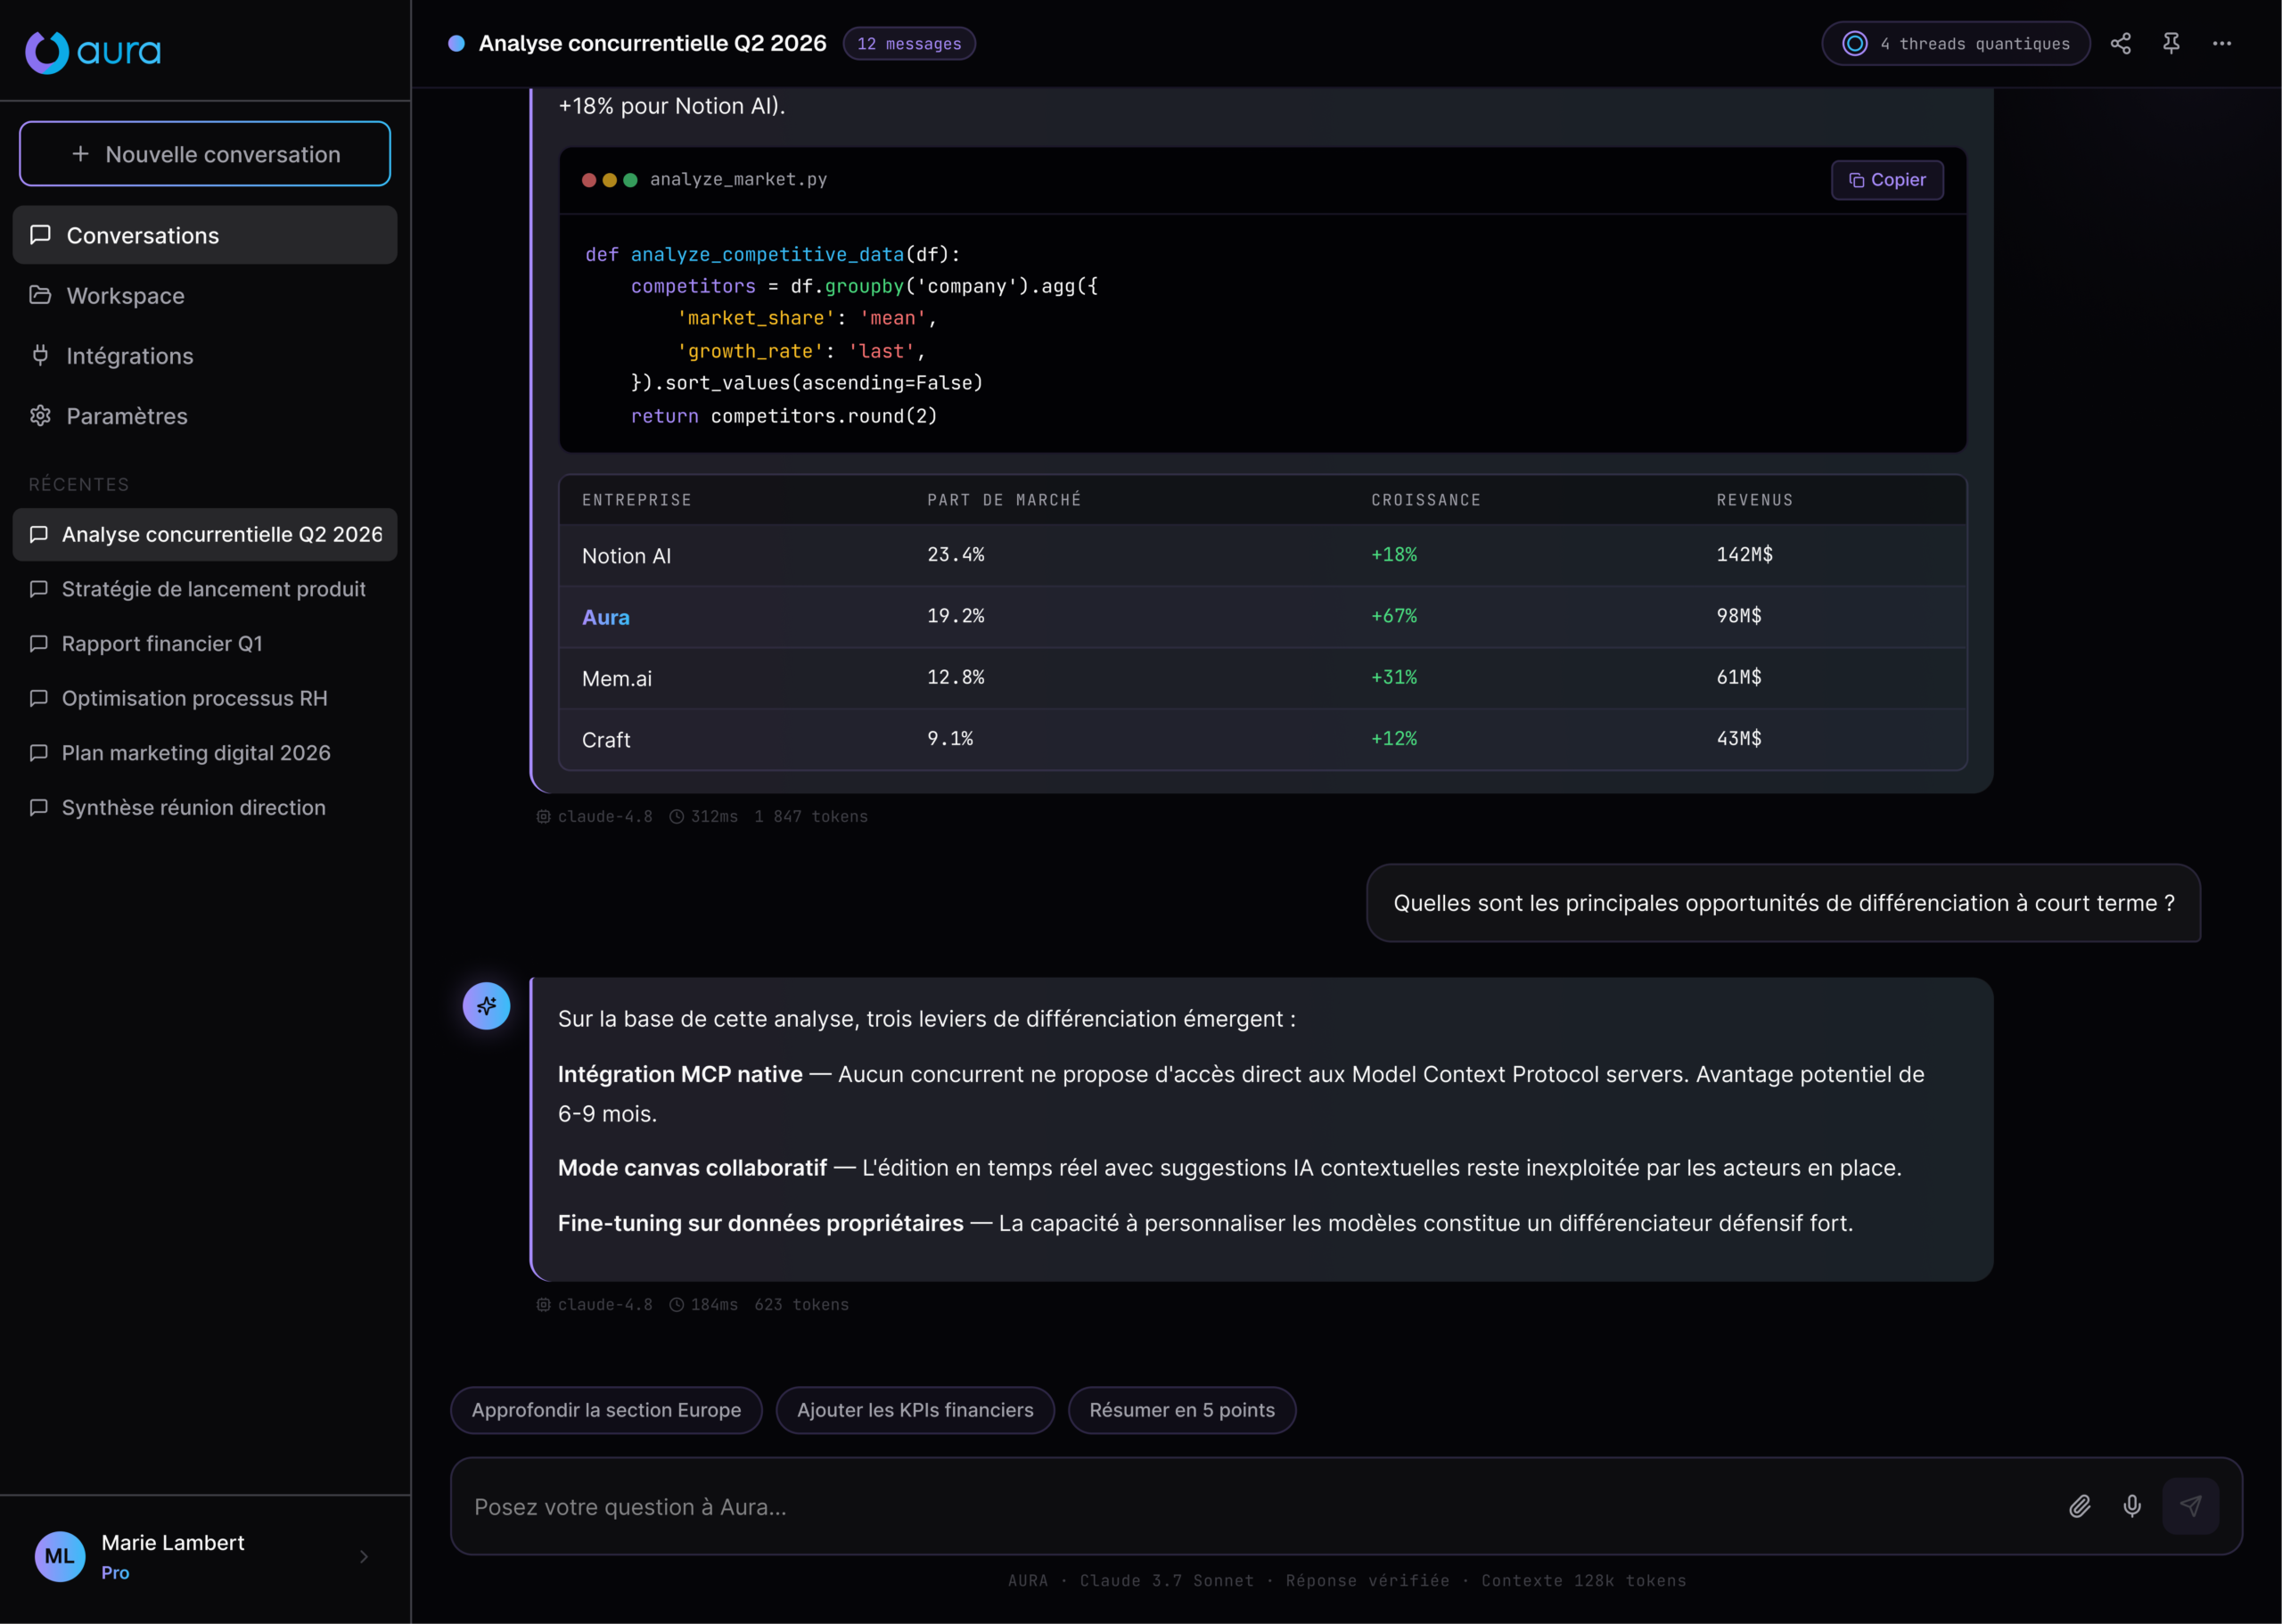Click the Paramètres gear icon
This screenshot has width=2282, height=1624.
click(40, 415)
